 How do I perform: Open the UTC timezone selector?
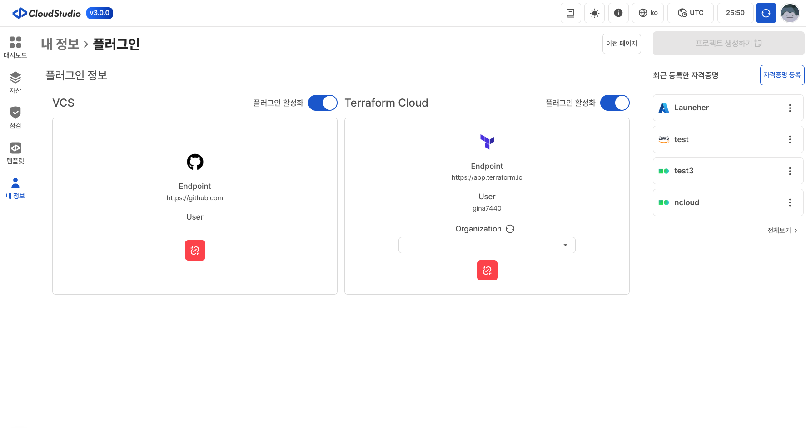pyautogui.click(x=690, y=13)
